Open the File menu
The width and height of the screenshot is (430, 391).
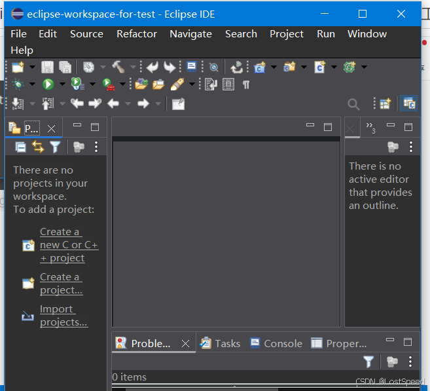tap(18, 34)
